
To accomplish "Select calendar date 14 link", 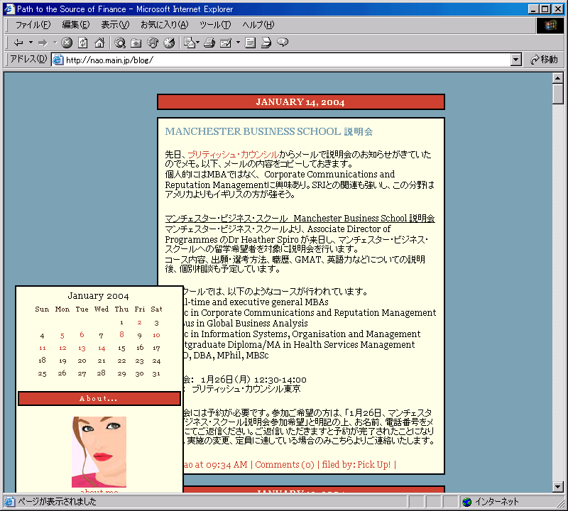I will click(102, 348).
